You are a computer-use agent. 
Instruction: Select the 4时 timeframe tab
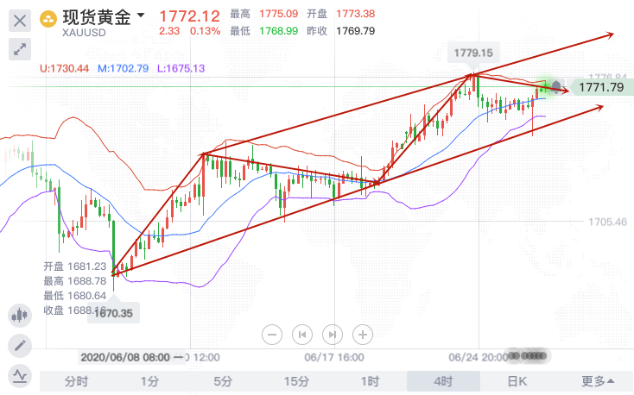(443, 380)
